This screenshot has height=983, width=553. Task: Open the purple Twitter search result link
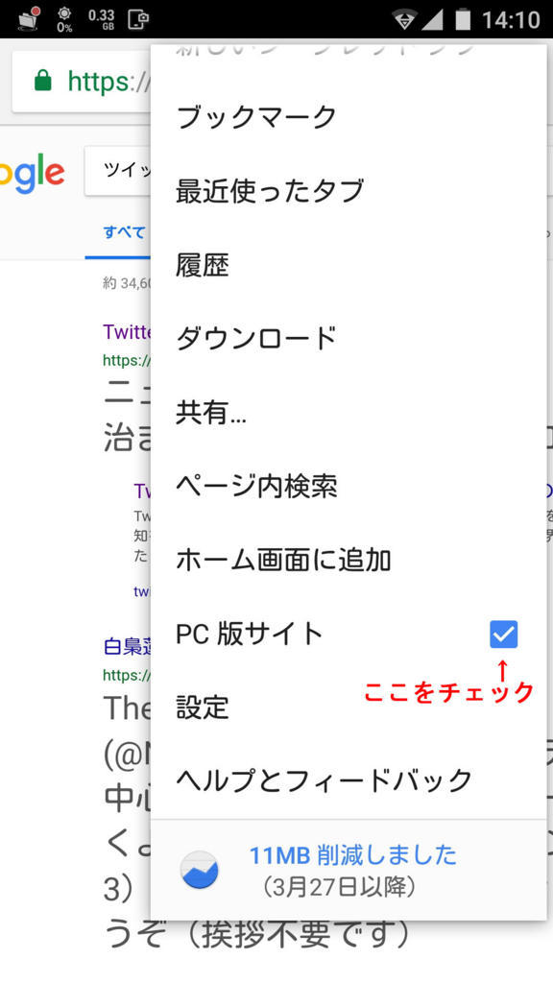pyautogui.click(x=128, y=331)
